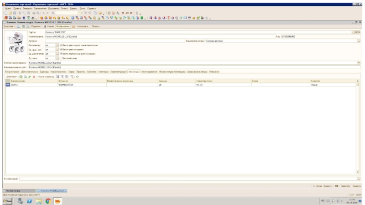Click the help question-mark icon in form toolbar

pos(73,26)
